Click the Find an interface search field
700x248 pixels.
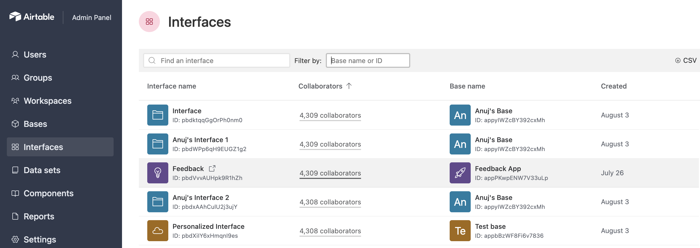point(217,60)
